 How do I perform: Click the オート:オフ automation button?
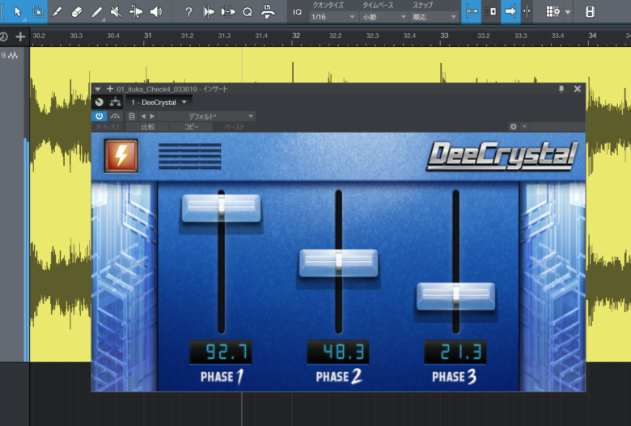[108, 127]
